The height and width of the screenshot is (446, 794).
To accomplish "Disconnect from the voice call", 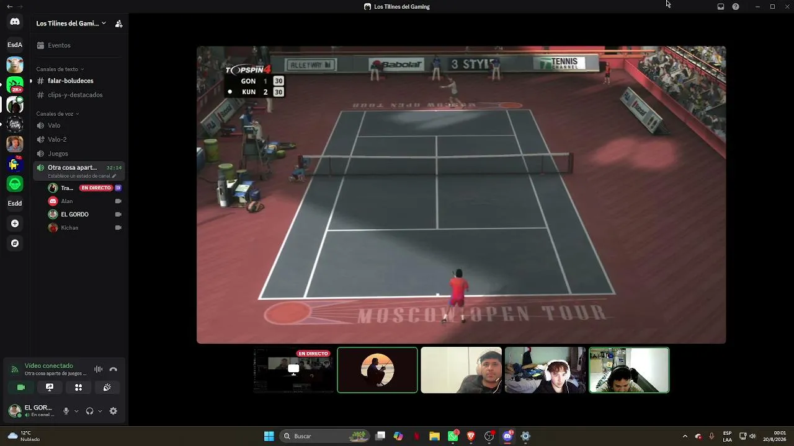I will (113, 369).
